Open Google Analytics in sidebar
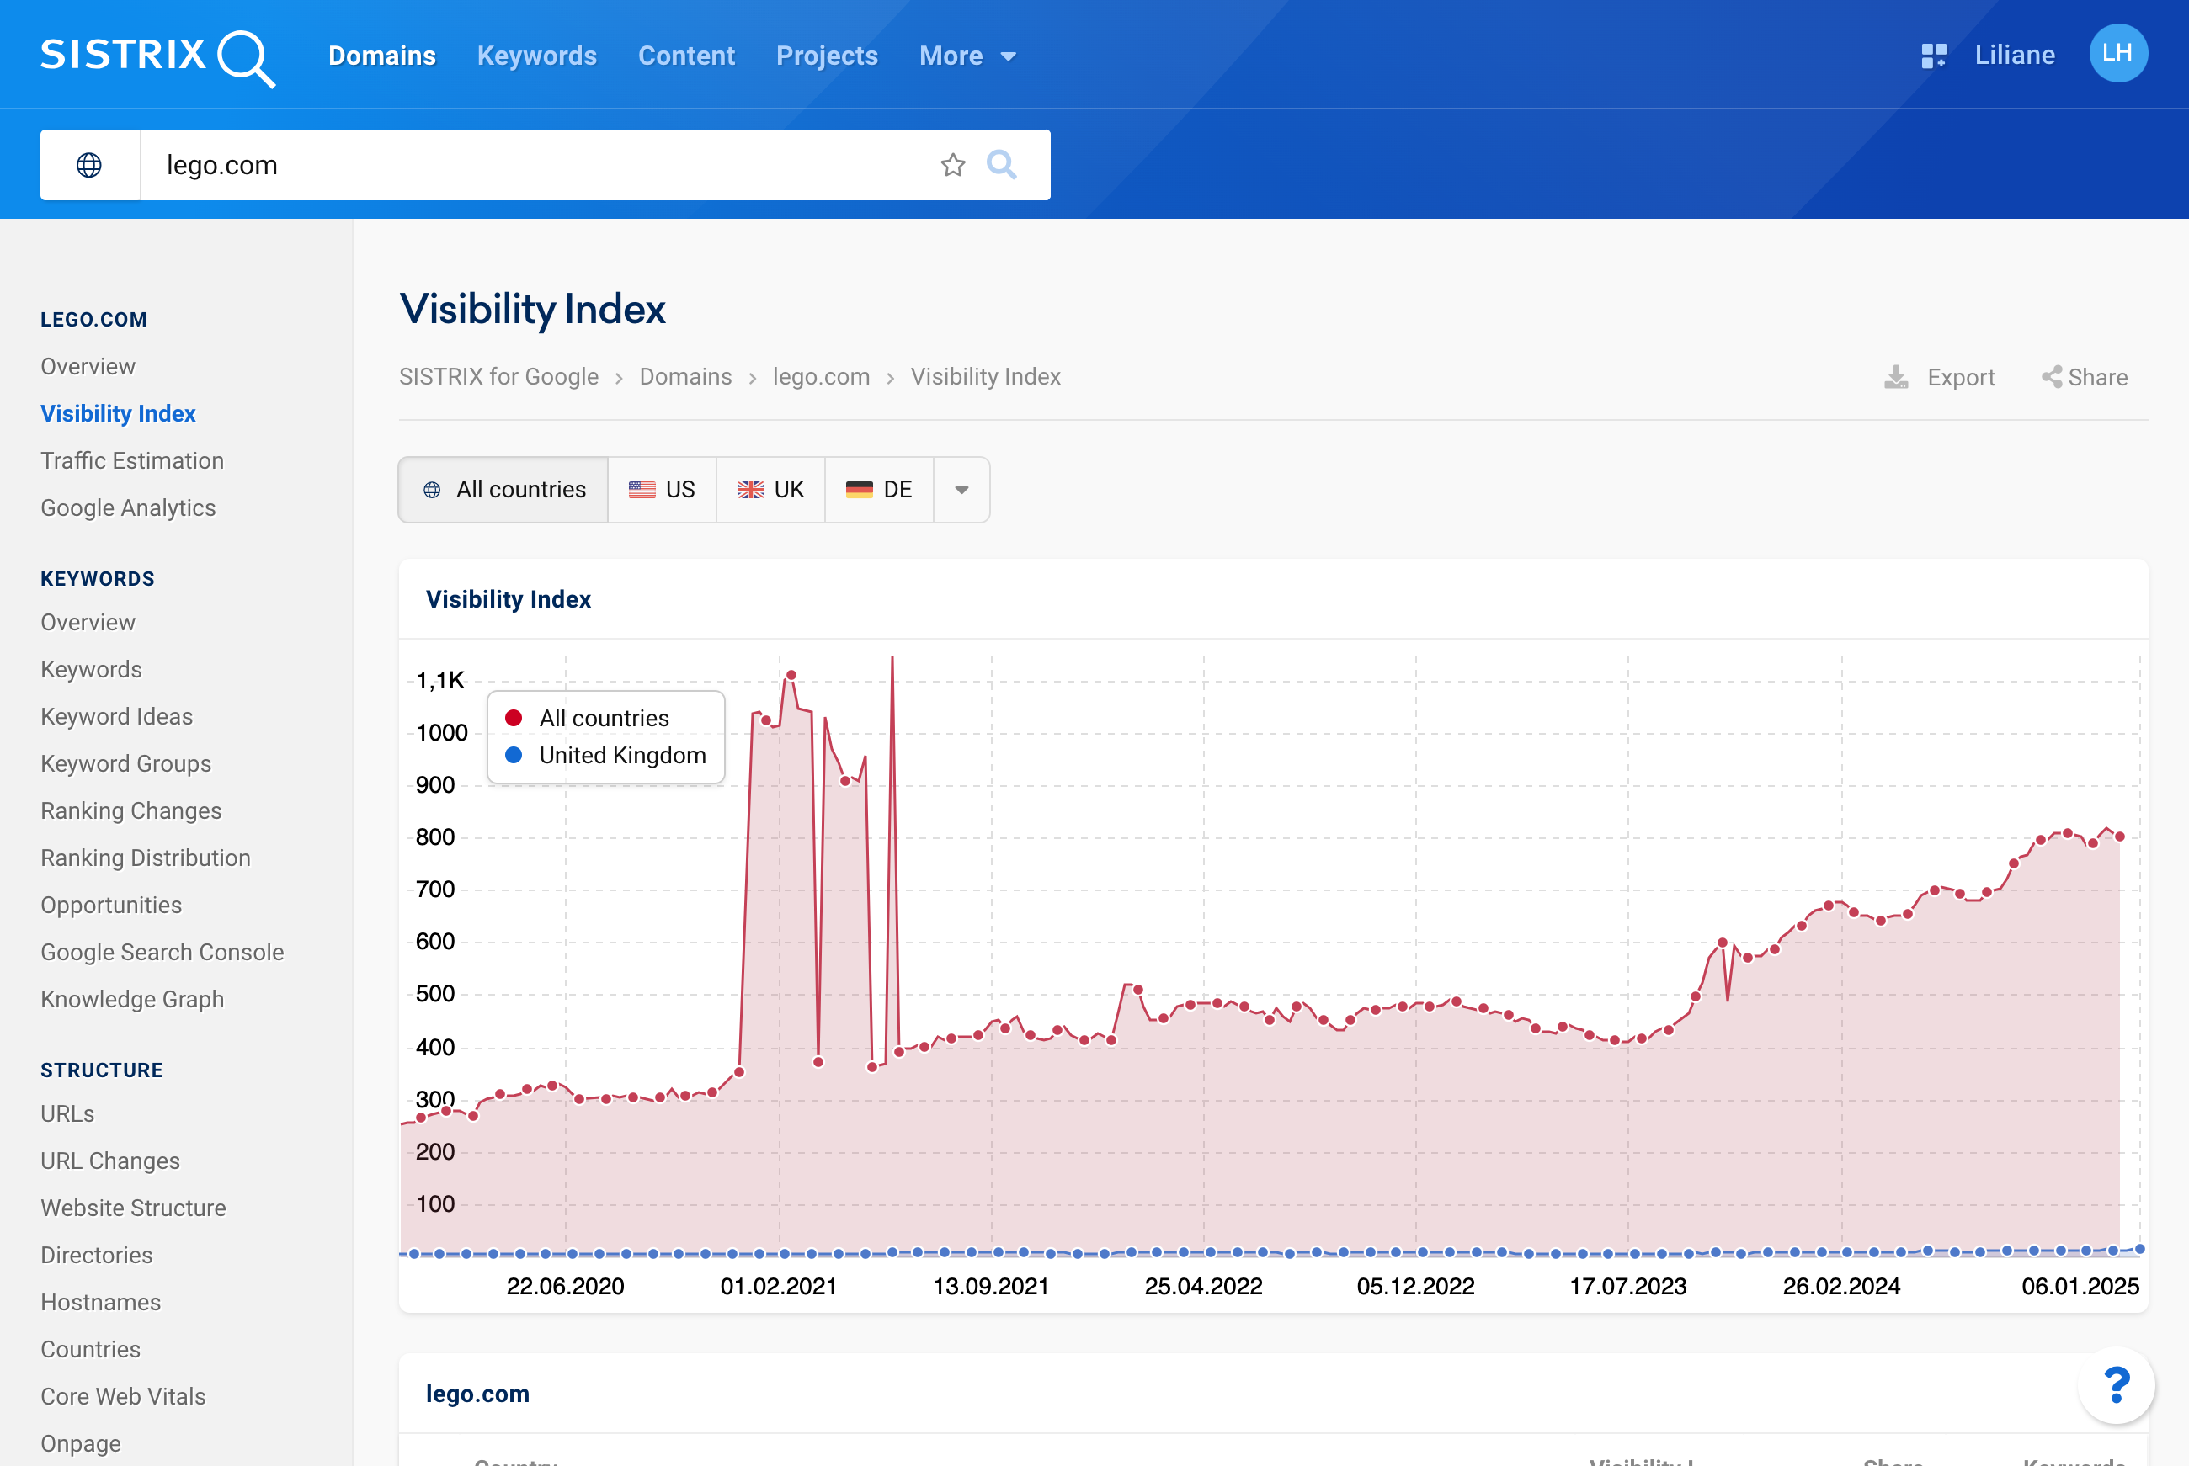Viewport: 2189px width, 1466px height. (128, 507)
